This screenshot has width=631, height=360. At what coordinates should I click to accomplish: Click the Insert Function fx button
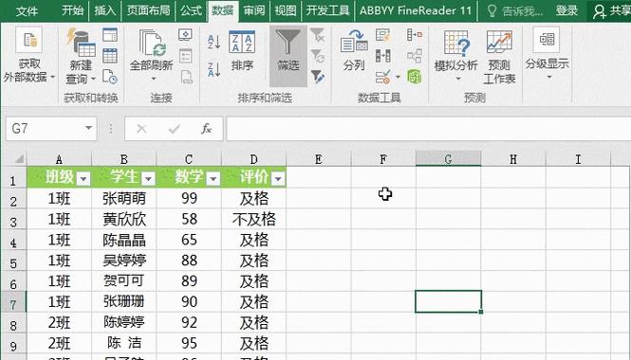pos(207,129)
